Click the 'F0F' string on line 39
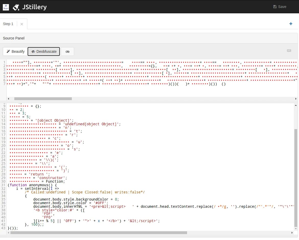Viewport: 299px width, 240px height. [47, 214]
